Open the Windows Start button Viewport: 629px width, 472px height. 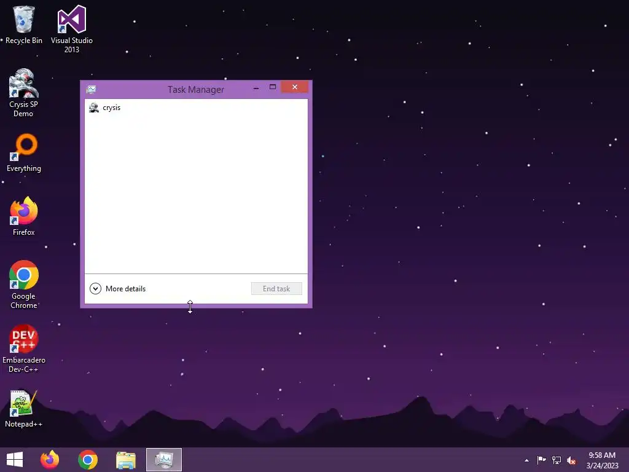15,460
